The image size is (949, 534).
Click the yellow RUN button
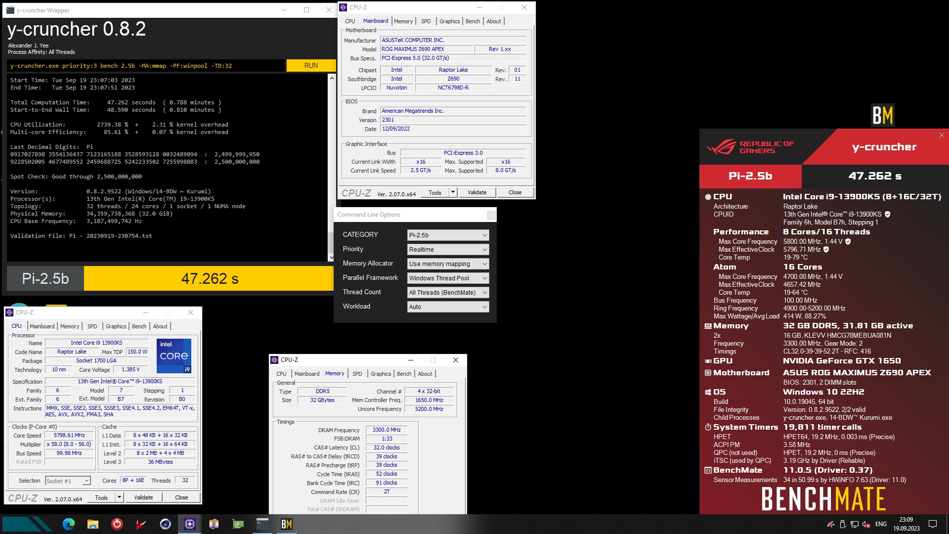point(311,65)
